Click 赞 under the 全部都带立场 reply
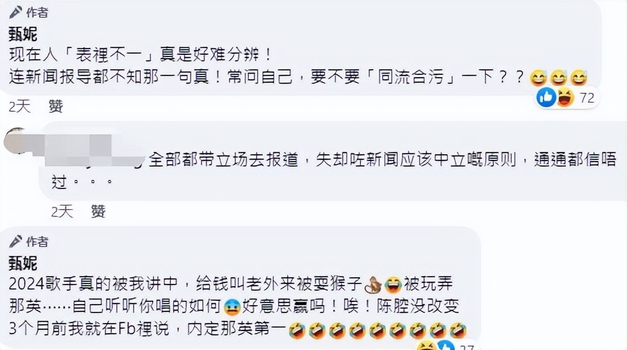Viewport: 627px width, 350px height. (x=98, y=211)
